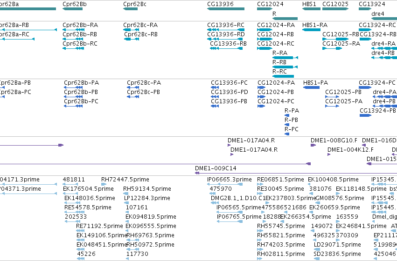Open transcript Cpr62Bb-RA label
The image size is (397, 261).
click(80, 25)
